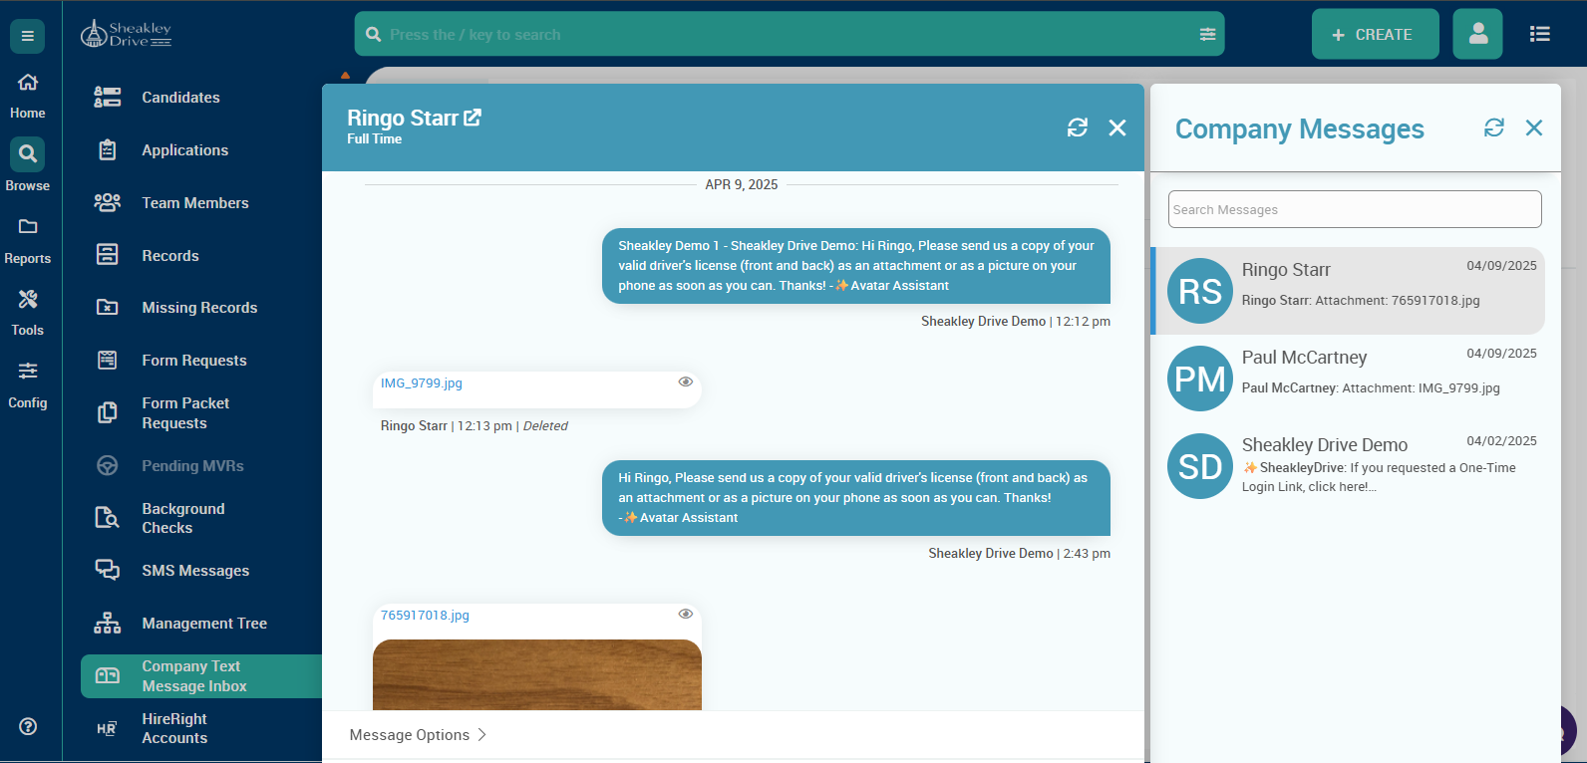
Task: Open the Config section in left rail
Action: pyautogui.click(x=28, y=384)
